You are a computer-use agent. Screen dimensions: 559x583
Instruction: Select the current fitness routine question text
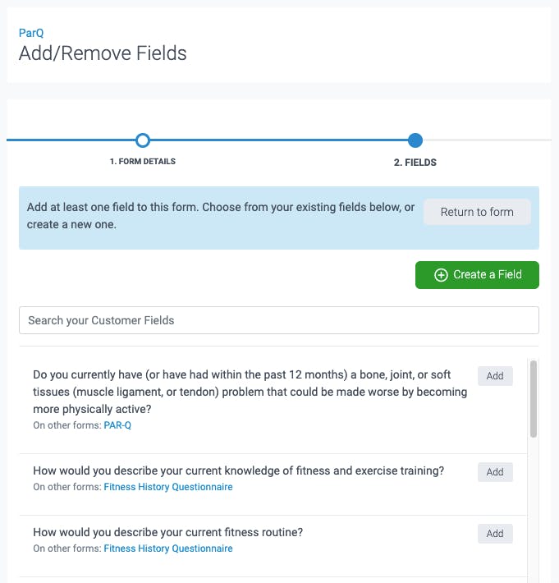coord(168,532)
